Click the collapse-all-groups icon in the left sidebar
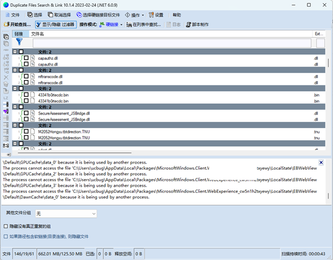This screenshot has height=260, width=333. (6, 43)
